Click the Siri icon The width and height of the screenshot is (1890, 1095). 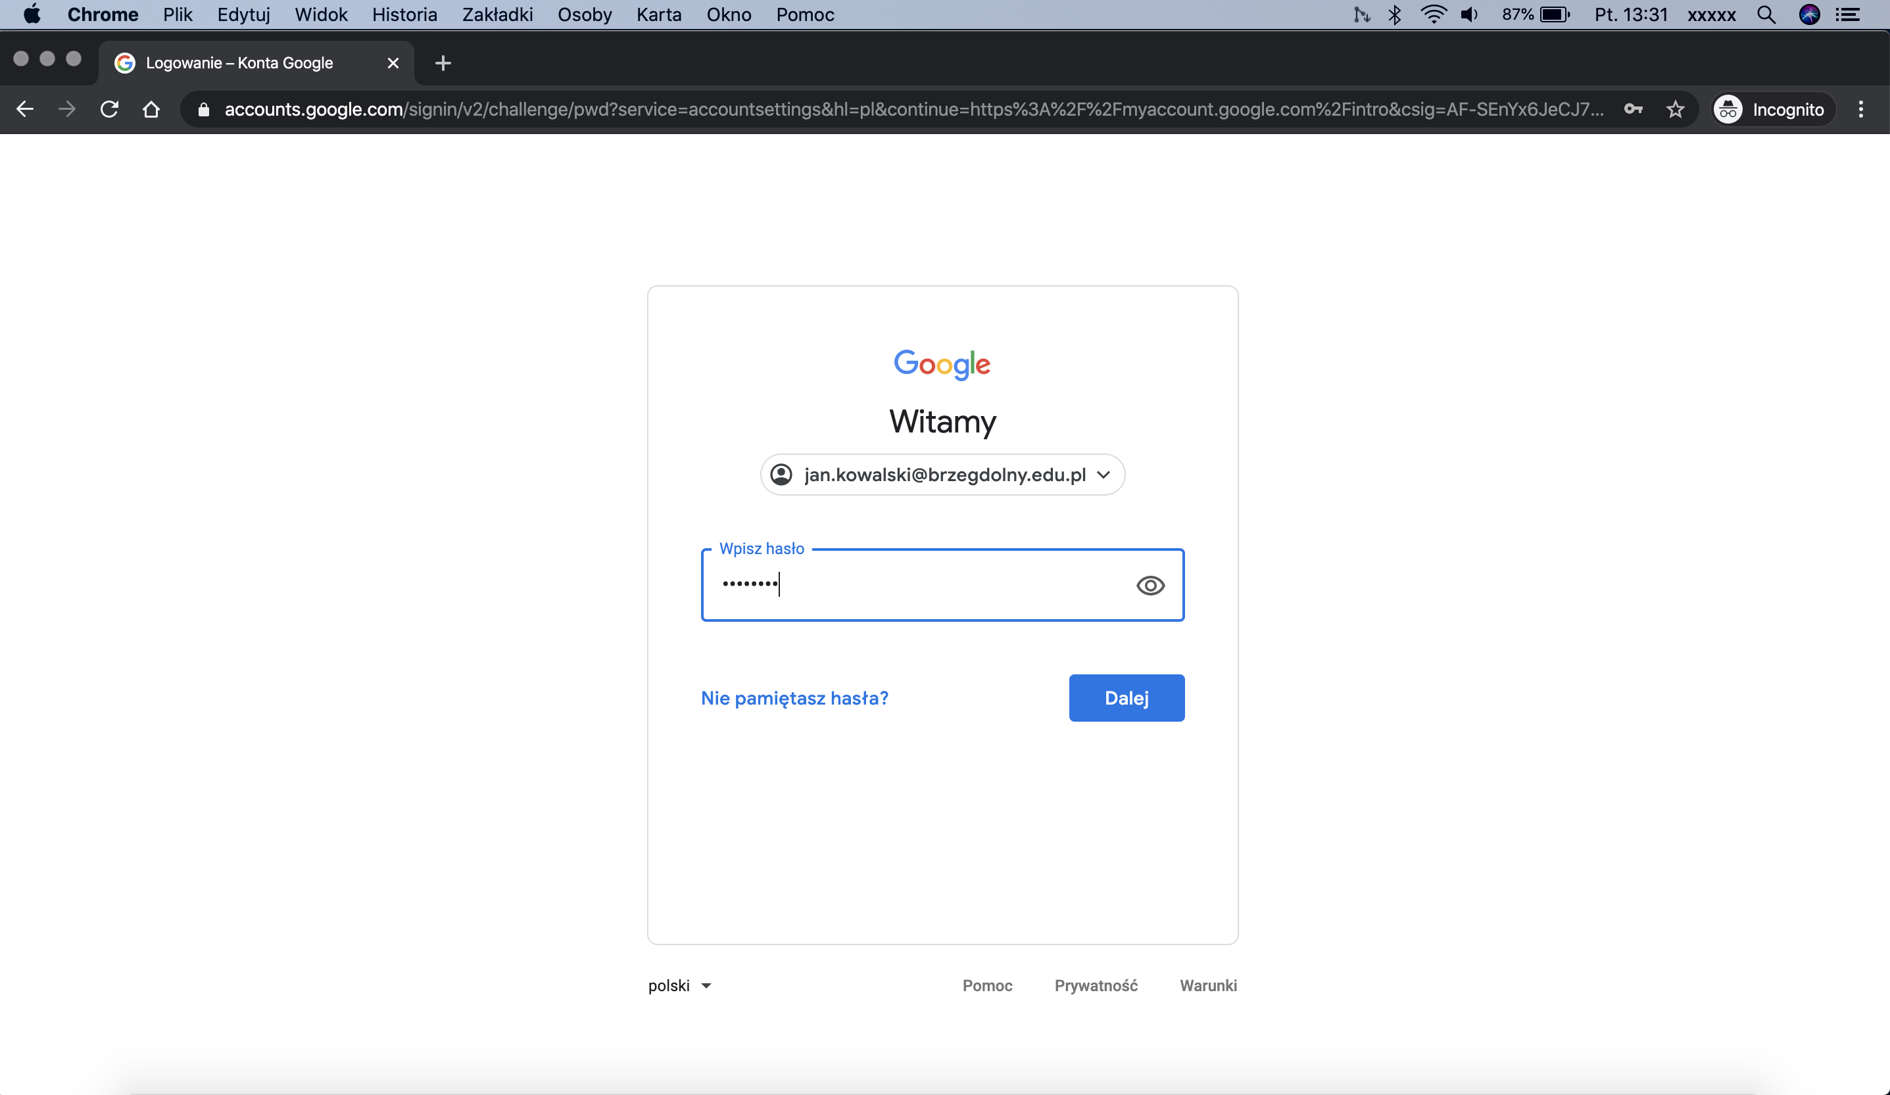pyautogui.click(x=1809, y=14)
